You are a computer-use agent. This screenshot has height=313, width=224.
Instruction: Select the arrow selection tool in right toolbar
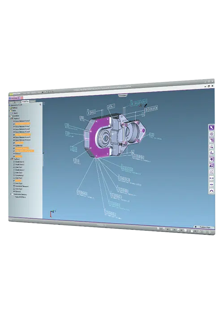tap(211, 127)
